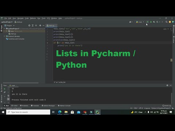Click the Run tool window button at bottom
175x131 pixels.
pyautogui.click(x=6, y=106)
